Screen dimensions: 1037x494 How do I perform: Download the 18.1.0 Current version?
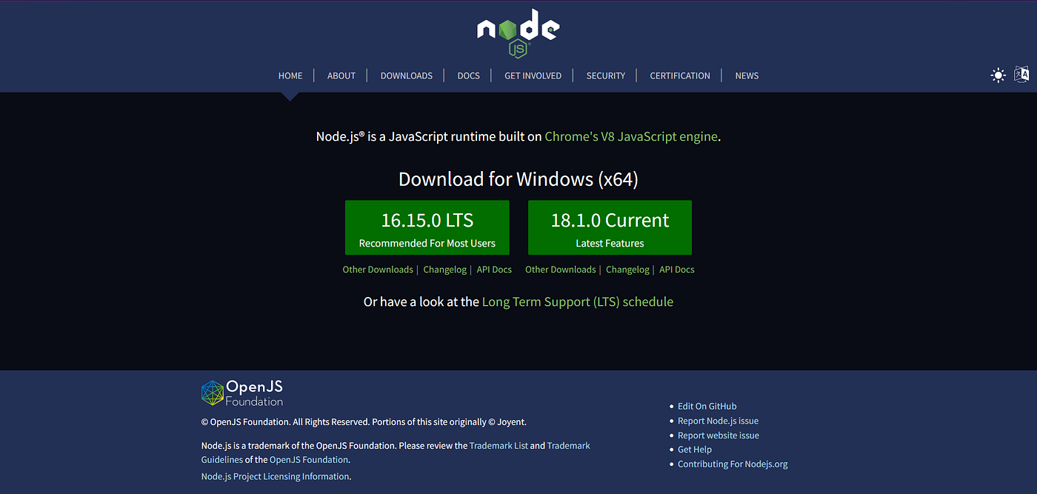tap(610, 227)
